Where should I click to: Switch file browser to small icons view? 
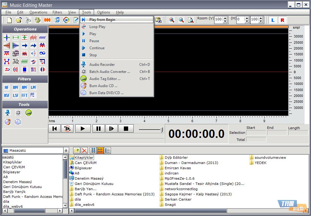tap(100, 150)
